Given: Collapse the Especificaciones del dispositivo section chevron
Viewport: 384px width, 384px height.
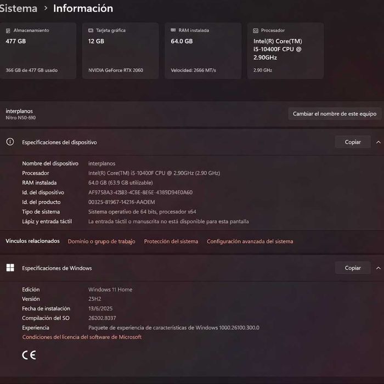Looking at the screenshot, I should tap(378, 142).
